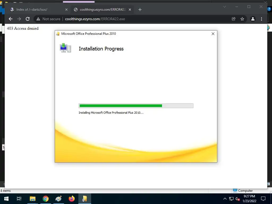272x204 pixels.
Task: Click the network tray icon
Action: click(231, 199)
